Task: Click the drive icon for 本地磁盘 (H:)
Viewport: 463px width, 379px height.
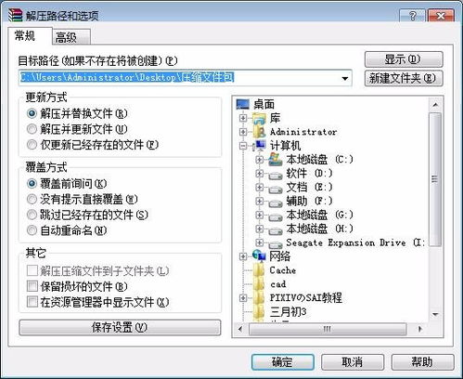Action: click(x=275, y=231)
